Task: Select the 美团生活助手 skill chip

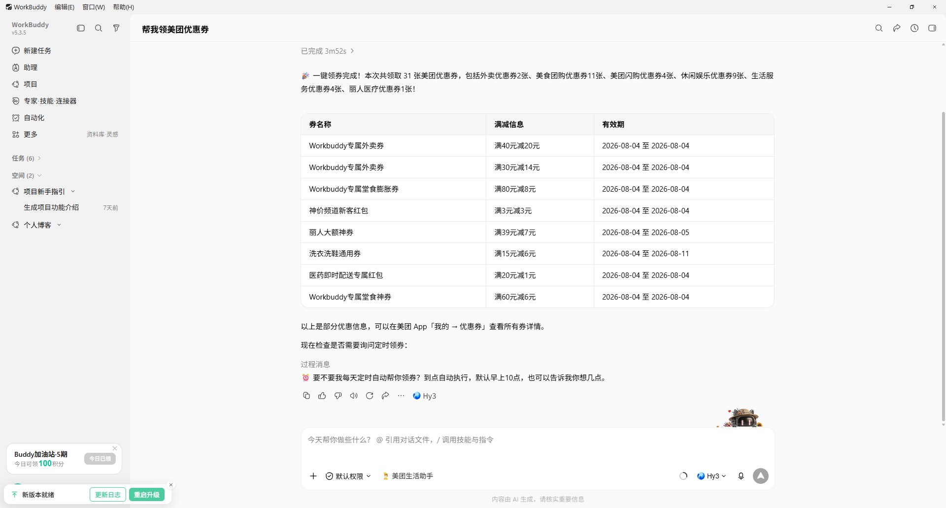Action: (408, 476)
